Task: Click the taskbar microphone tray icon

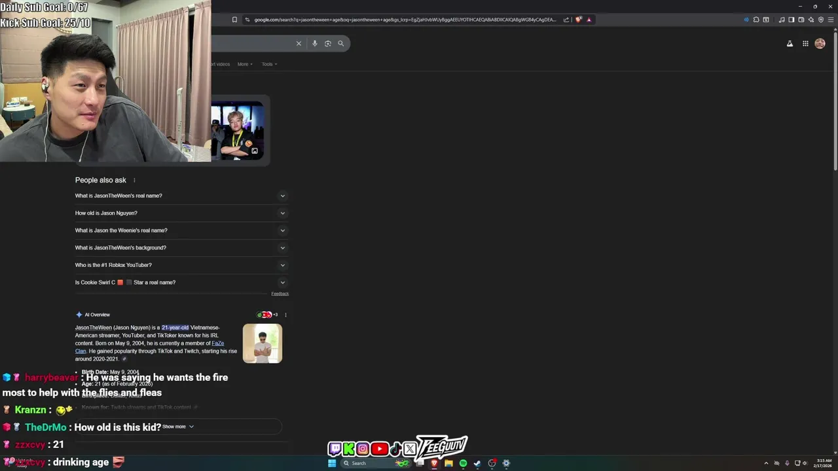Action: point(787,463)
